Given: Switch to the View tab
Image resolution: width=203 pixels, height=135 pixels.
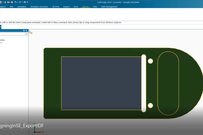Looking at the screenshot, I should coord(95,6).
